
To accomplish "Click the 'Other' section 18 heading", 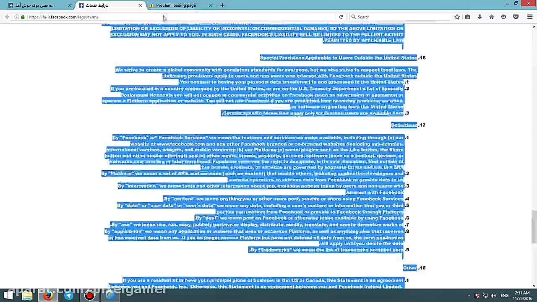I will (x=409, y=268).
